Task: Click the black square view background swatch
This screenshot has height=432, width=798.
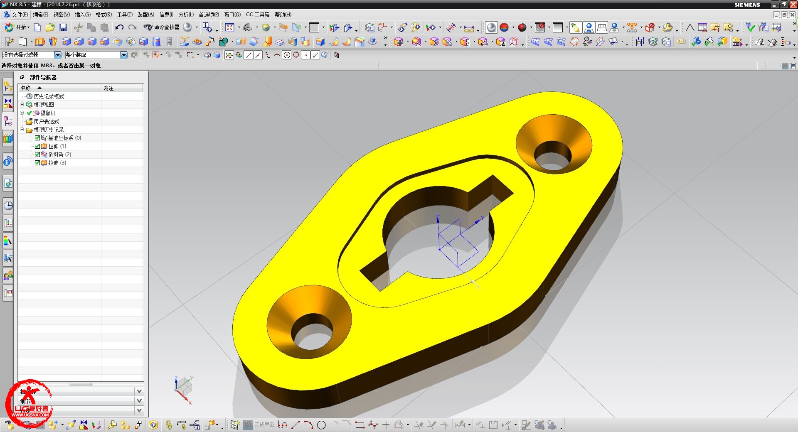Action: coord(315,27)
